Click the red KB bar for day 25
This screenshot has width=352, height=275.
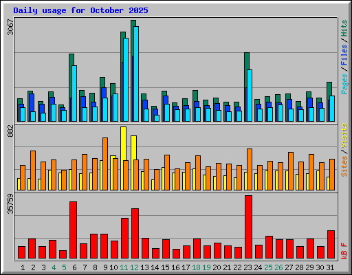pyautogui.click(x=269, y=247)
